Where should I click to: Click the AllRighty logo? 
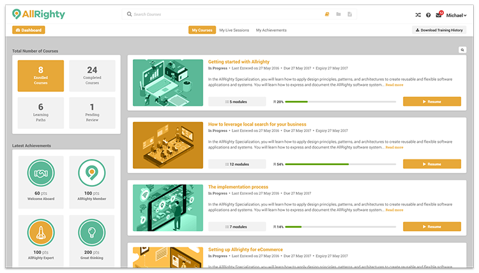pos(38,14)
